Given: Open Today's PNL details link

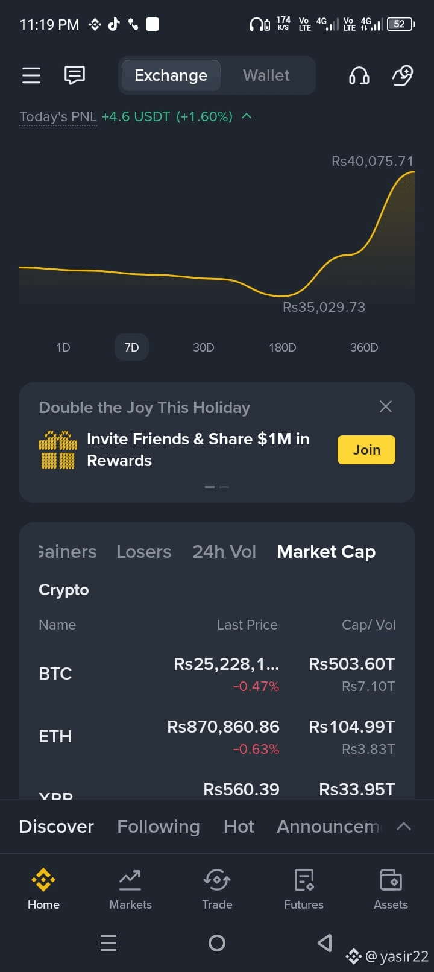Looking at the screenshot, I should click(58, 116).
